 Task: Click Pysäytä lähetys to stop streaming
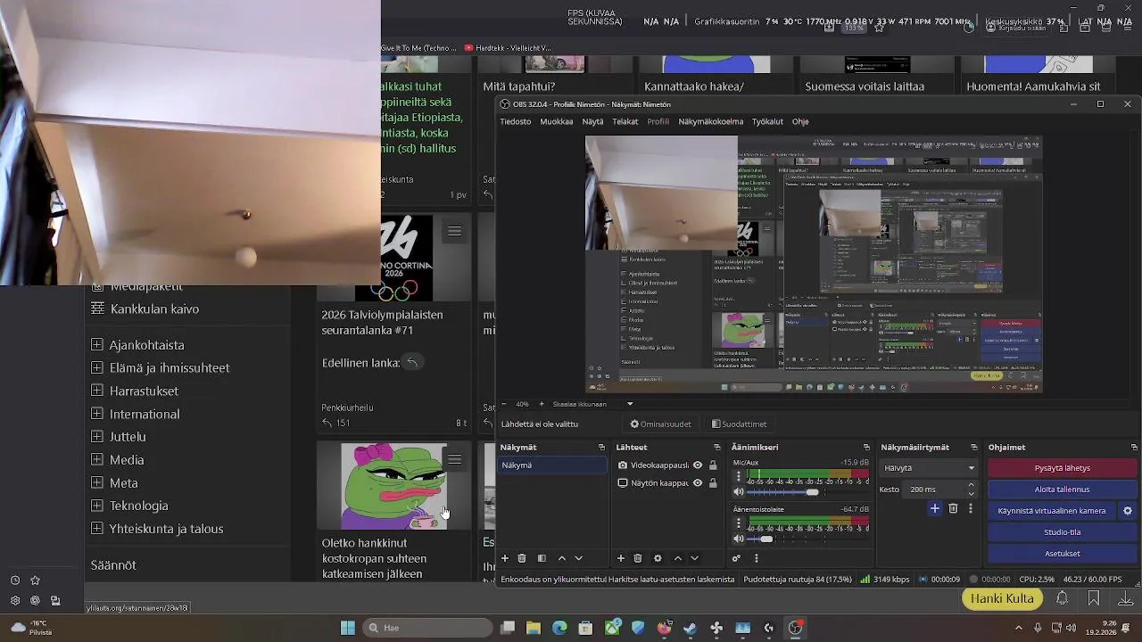[x=1063, y=468]
